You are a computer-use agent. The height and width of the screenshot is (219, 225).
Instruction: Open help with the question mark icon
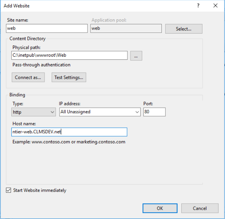pos(198,6)
